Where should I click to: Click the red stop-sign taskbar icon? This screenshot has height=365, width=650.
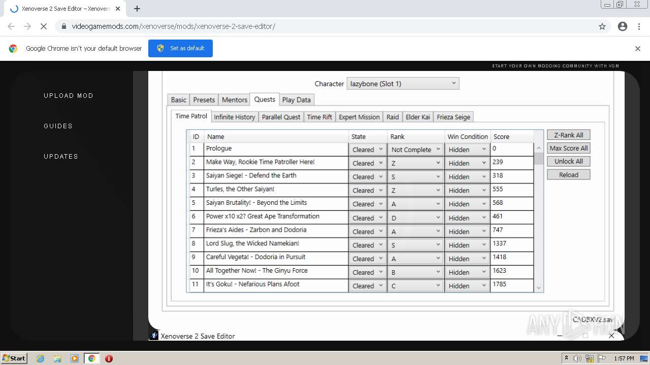pyautogui.click(x=109, y=358)
